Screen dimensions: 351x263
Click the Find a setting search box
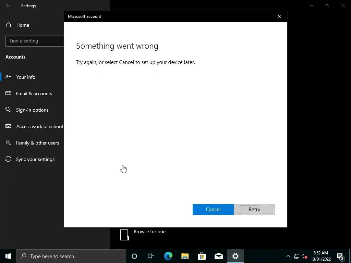click(x=35, y=41)
